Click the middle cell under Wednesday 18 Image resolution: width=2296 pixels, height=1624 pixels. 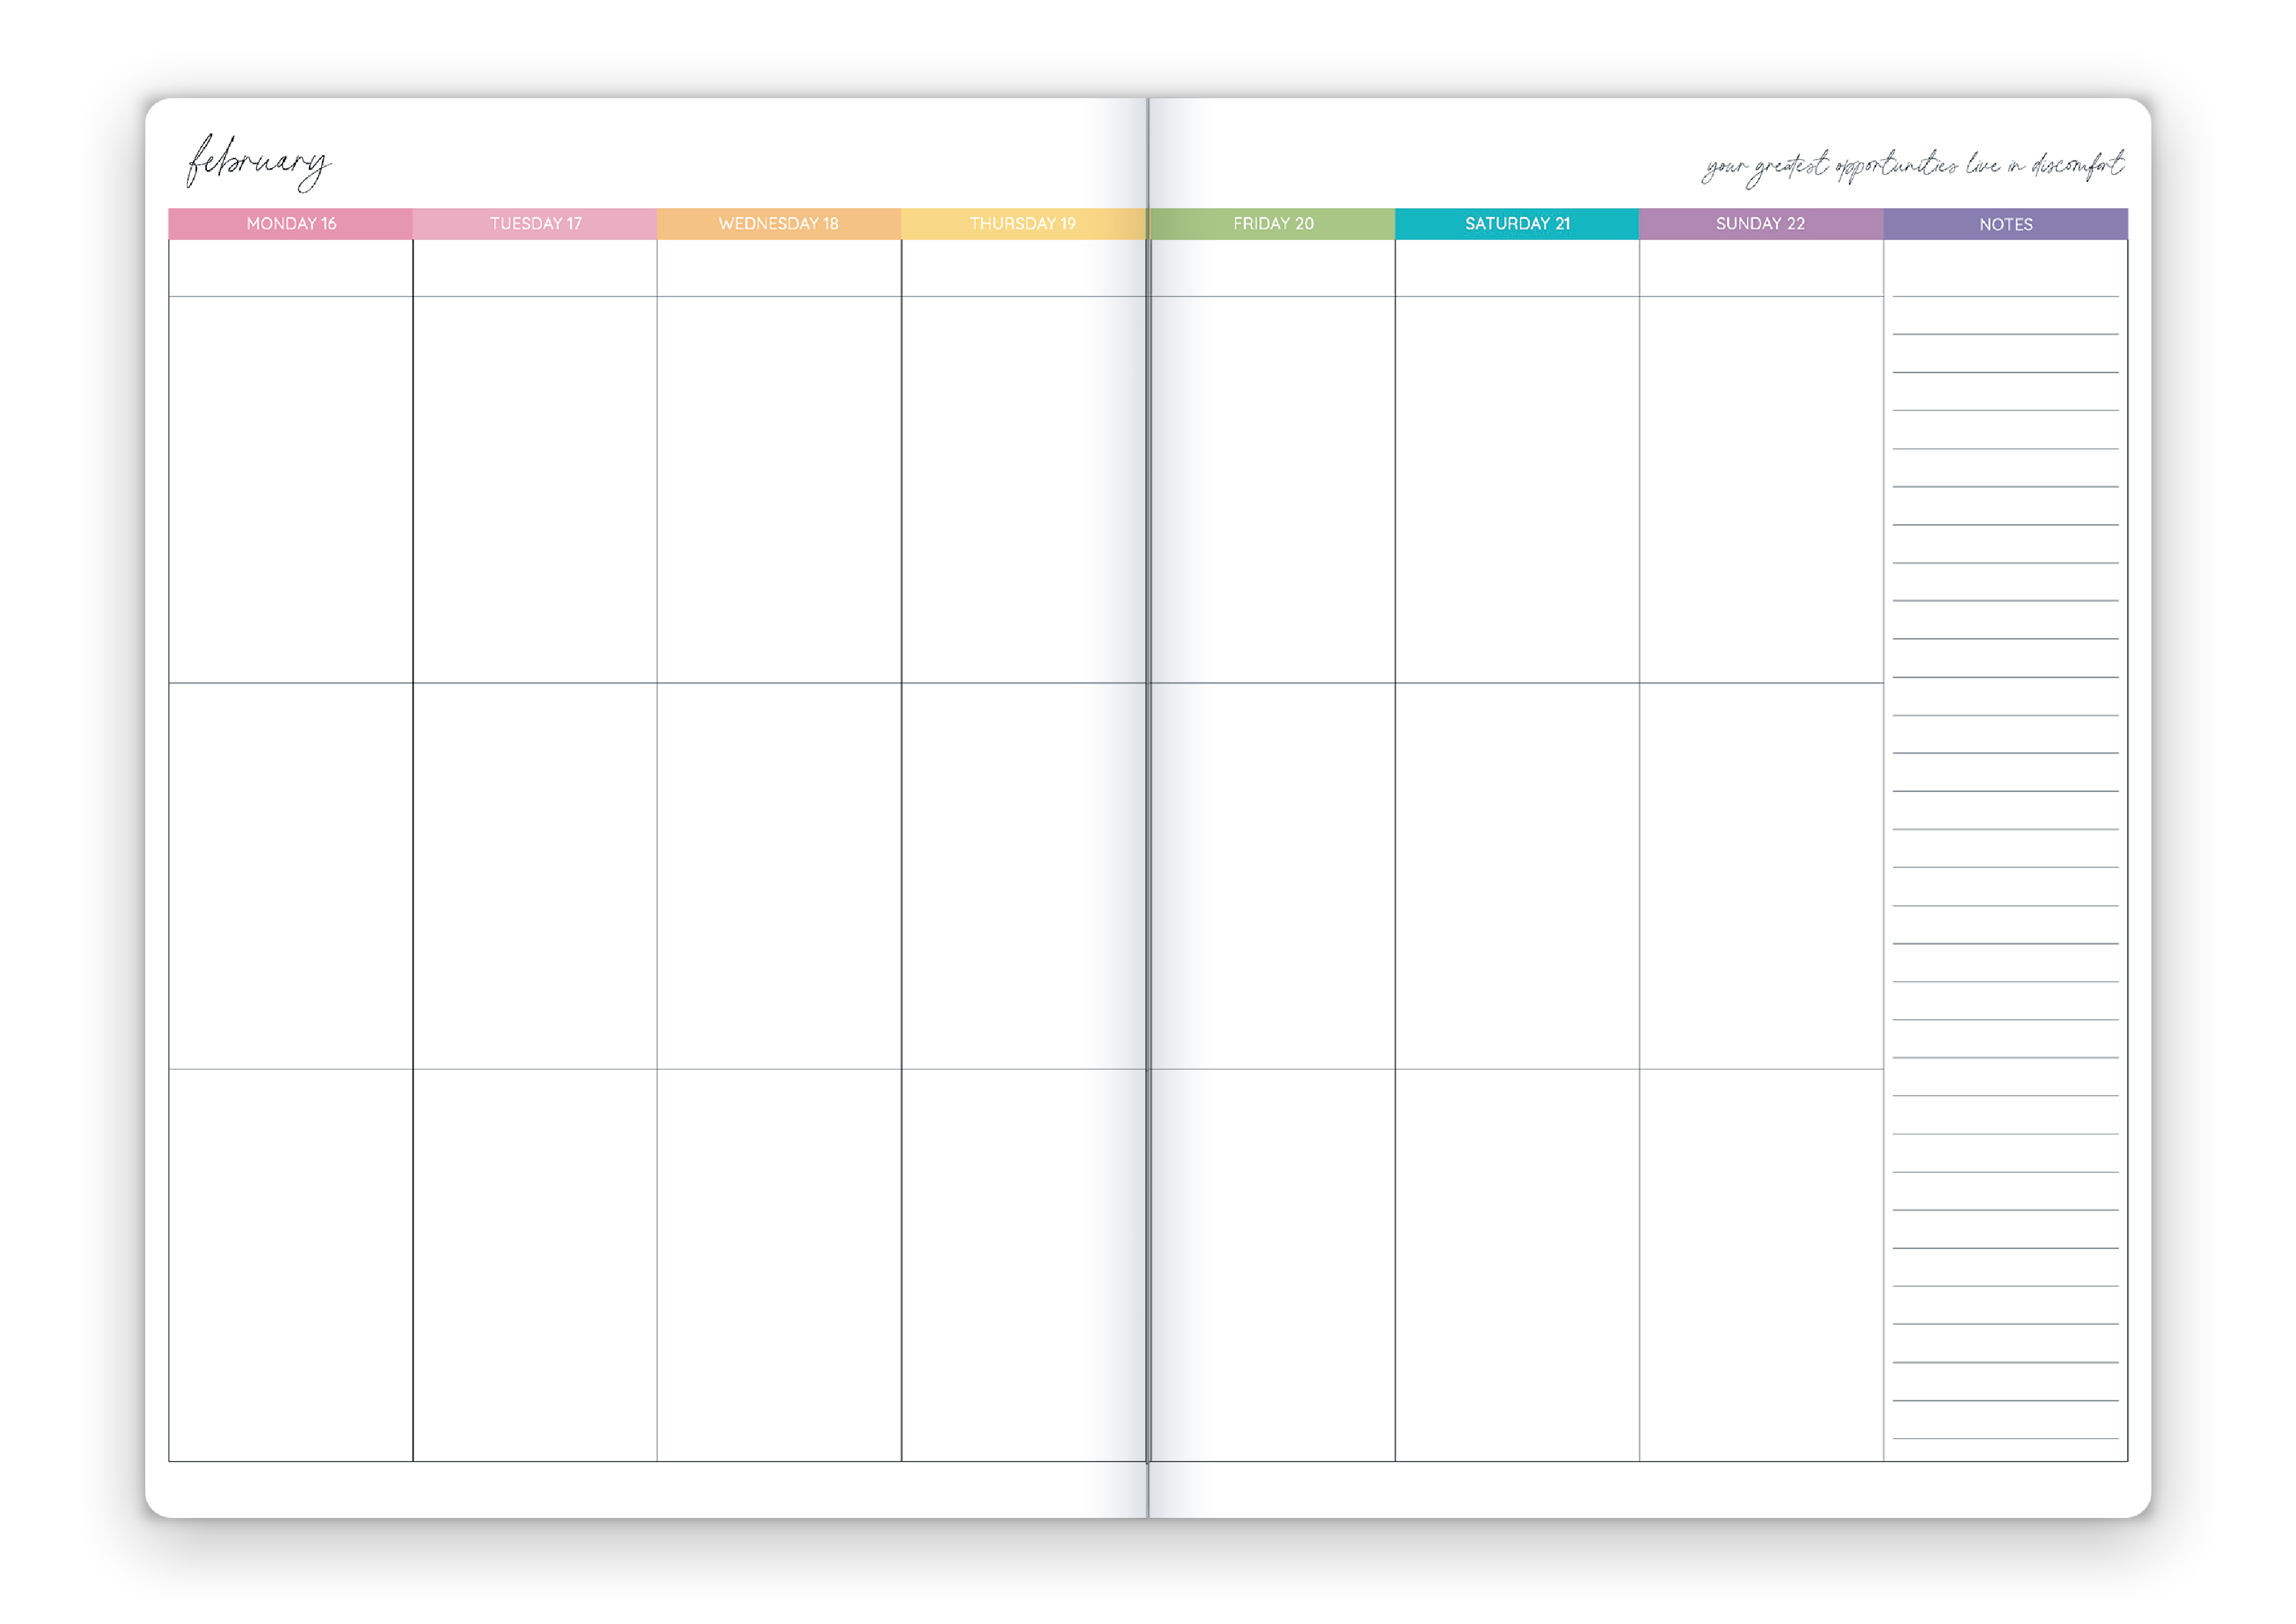pyautogui.click(x=778, y=876)
